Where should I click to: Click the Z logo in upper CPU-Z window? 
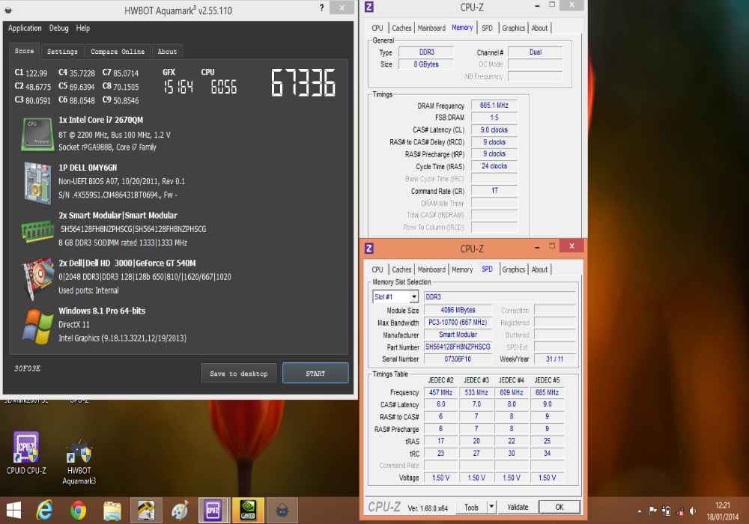369,7
